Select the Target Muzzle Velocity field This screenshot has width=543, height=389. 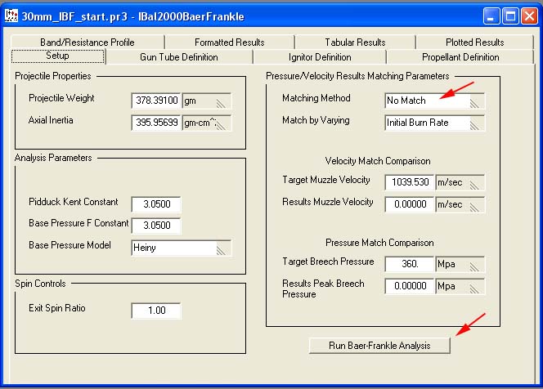point(409,182)
